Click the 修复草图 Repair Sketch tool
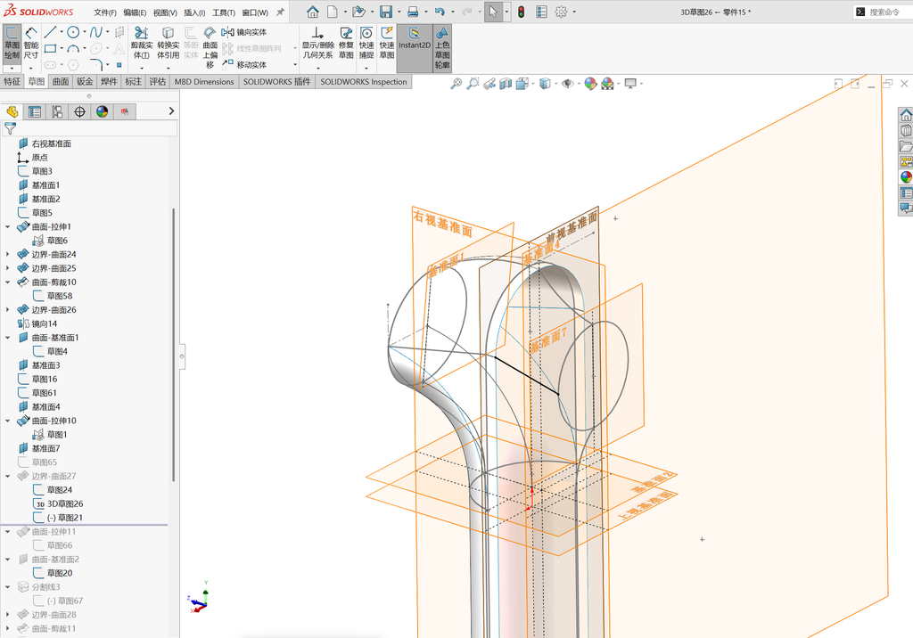Image resolution: width=913 pixels, height=638 pixels. (346, 43)
